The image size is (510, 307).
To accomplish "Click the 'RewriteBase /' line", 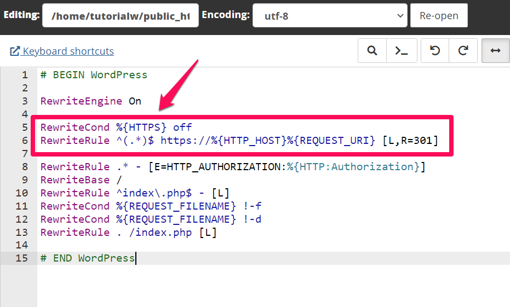I will pos(81,180).
